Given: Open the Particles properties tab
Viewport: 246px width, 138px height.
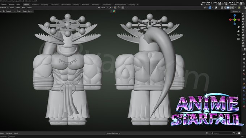Looking at the screenshot, I should tap(244, 91).
